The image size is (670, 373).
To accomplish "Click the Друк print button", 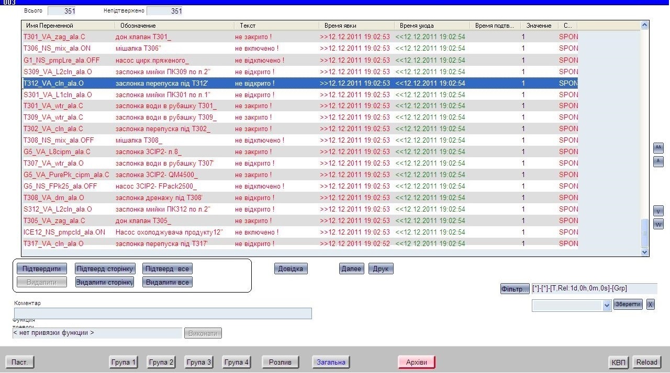I will point(381,269).
